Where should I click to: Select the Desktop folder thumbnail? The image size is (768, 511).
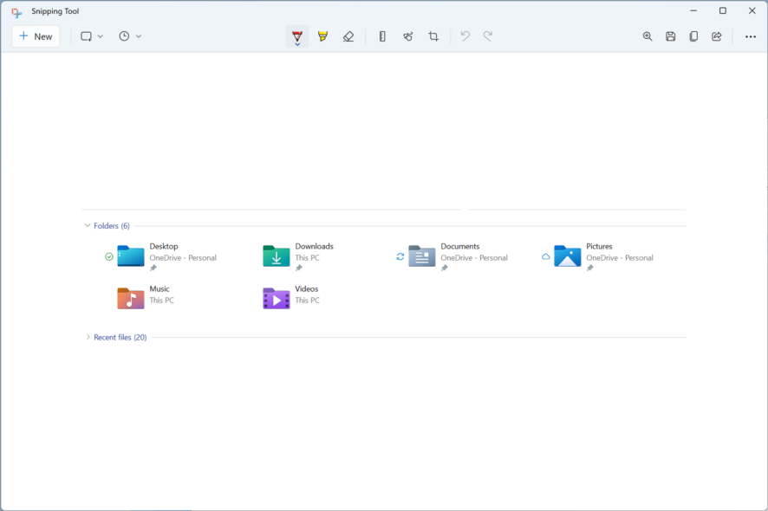[130, 256]
